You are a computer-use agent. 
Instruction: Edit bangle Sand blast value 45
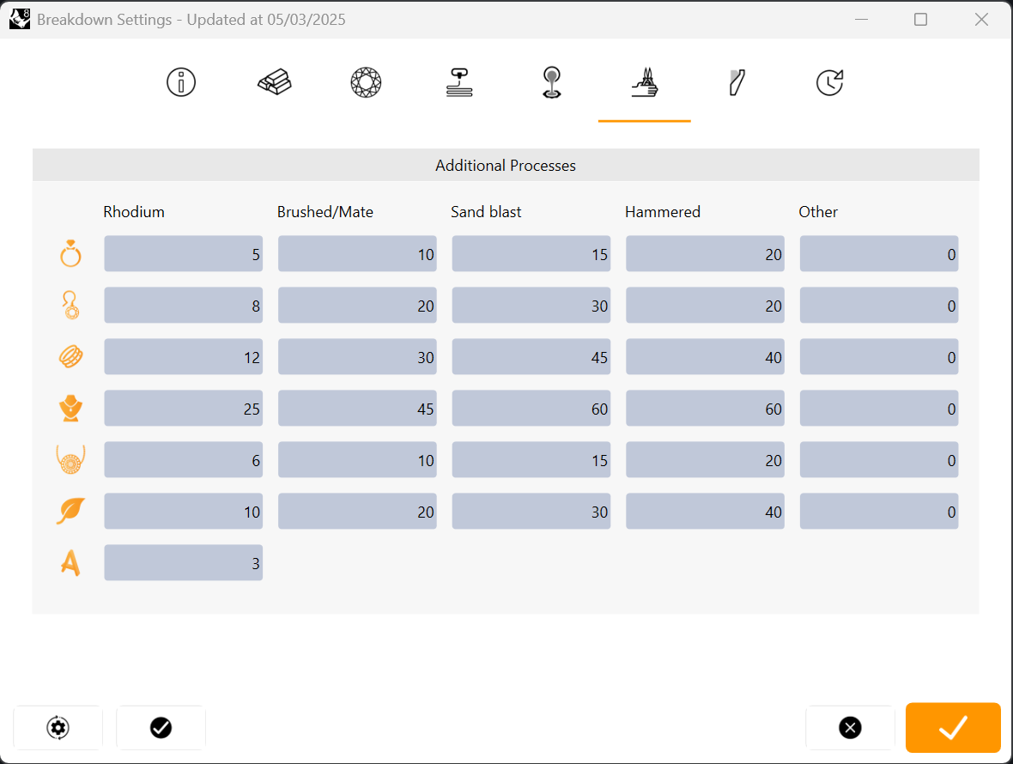click(x=531, y=356)
